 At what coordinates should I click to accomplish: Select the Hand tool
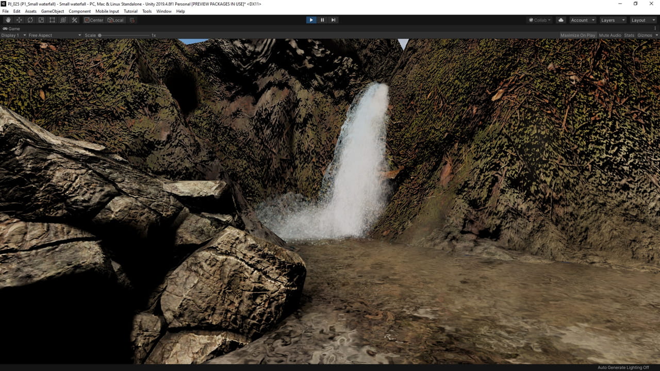(x=8, y=20)
